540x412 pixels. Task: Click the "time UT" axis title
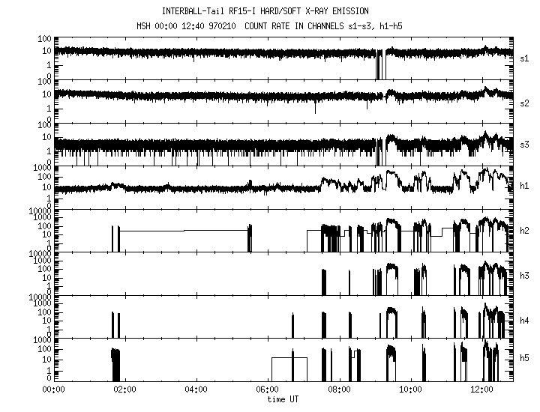(x=283, y=400)
